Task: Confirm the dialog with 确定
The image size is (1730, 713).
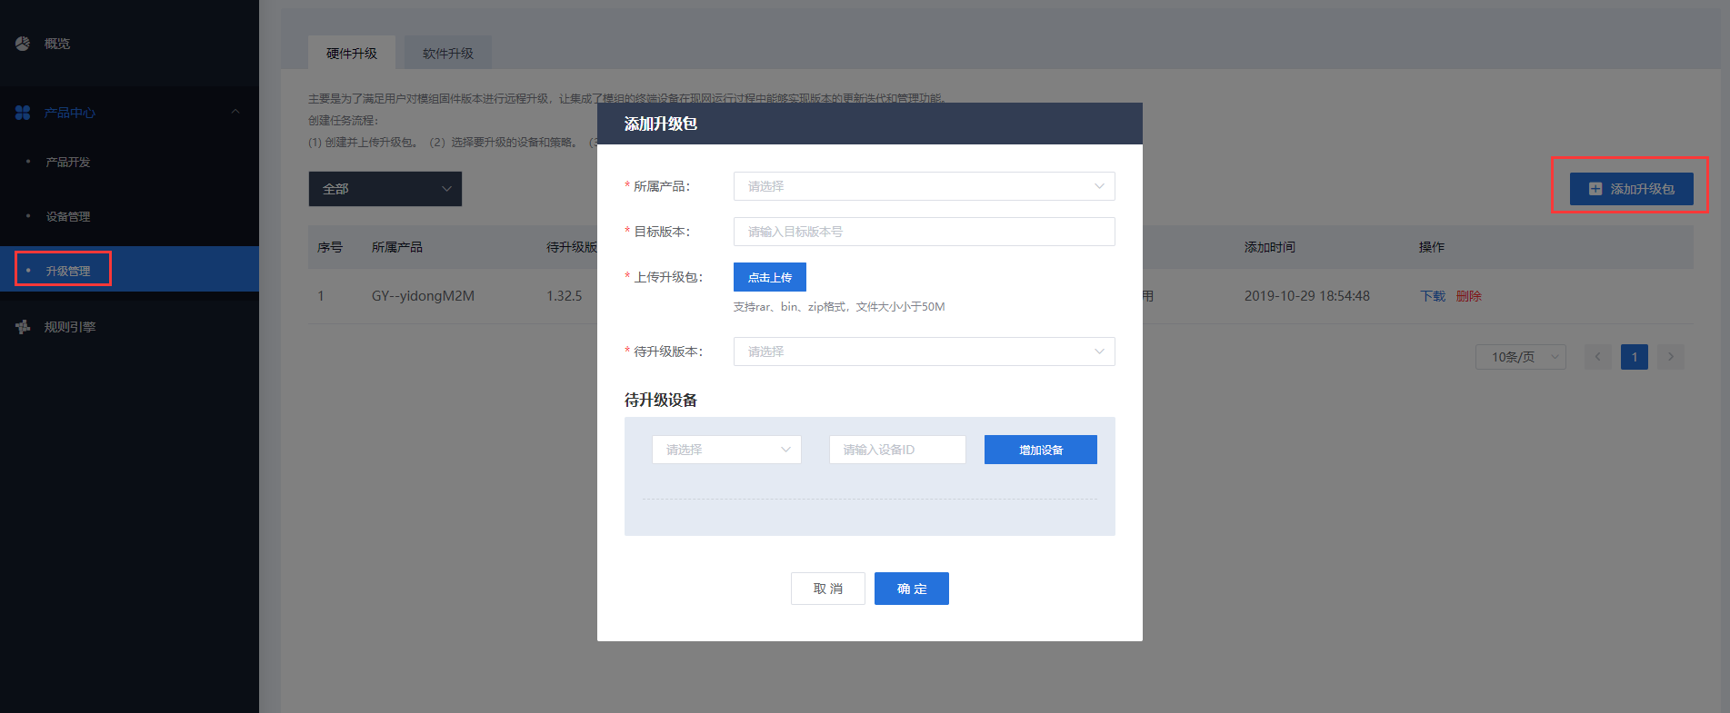Action: 911,589
